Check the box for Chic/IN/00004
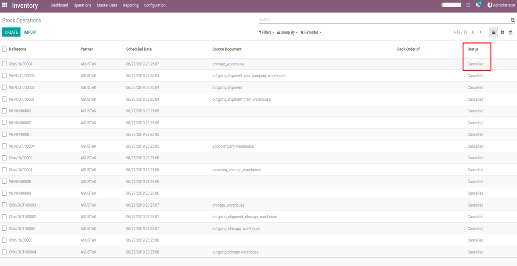 (x=4, y=64)
